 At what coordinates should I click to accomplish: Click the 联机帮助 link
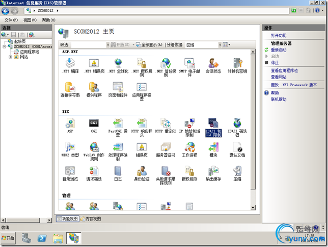(279, 99)
